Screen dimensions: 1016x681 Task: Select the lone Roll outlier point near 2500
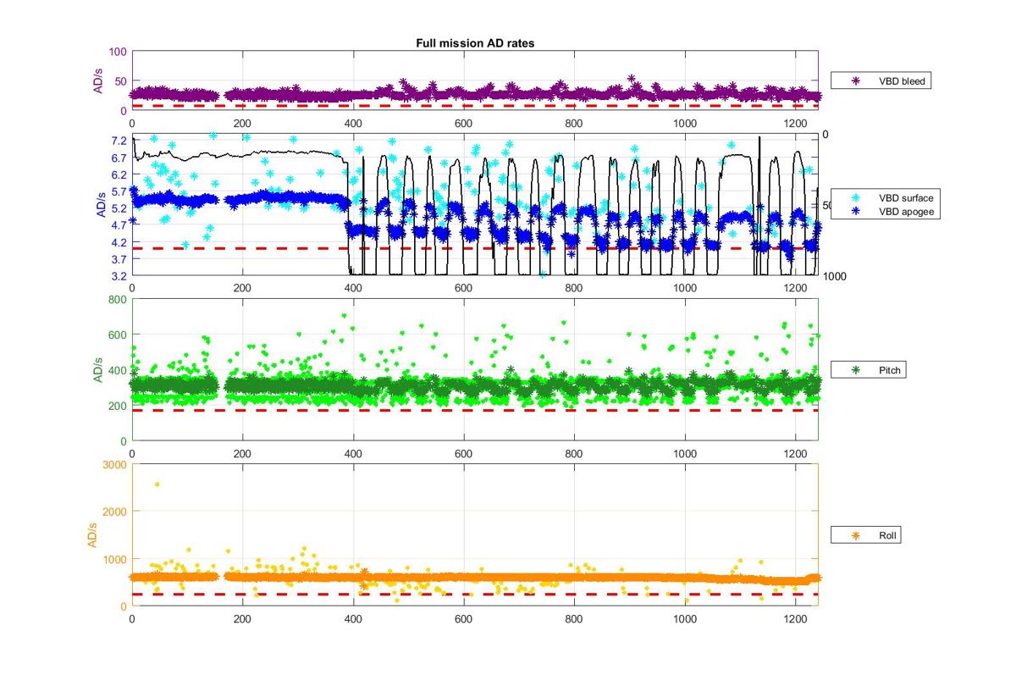157,484
